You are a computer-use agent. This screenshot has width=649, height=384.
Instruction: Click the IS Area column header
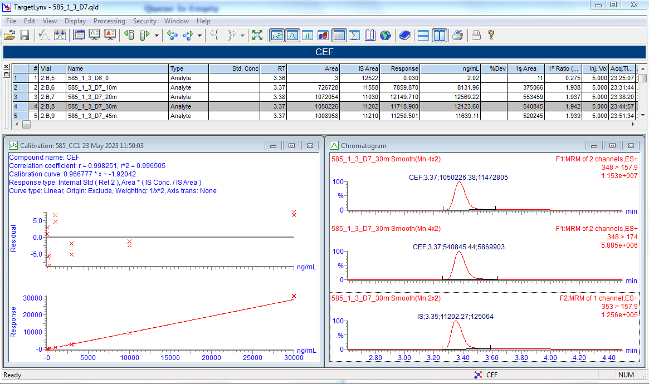pyautogui.click(x=360, y=68)
